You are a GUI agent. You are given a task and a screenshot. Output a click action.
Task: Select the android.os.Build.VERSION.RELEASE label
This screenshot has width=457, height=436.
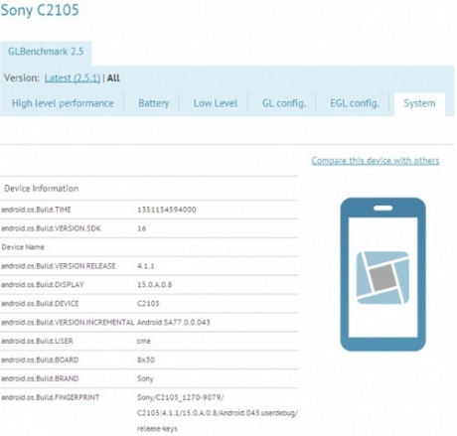[59, 266]
